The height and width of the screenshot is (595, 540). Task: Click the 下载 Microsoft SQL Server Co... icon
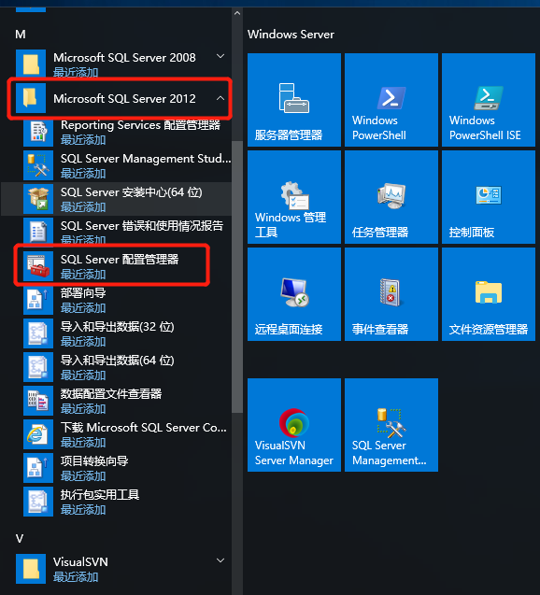(x=38, y=434)
